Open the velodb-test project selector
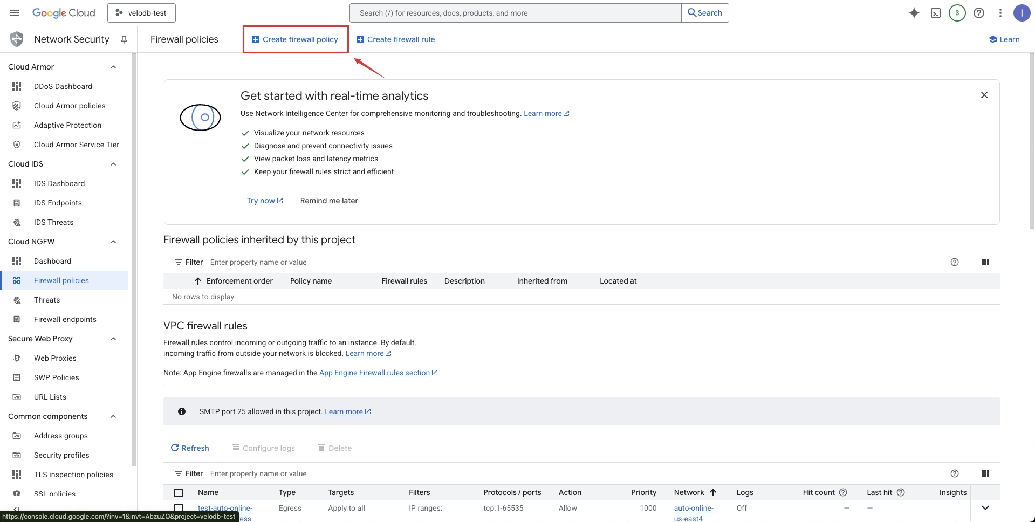This screenshot has width=1035, height=522. point(141,13)
